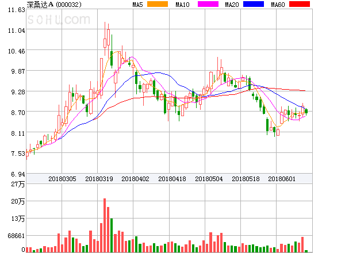The width and height of the screenshot is (345, 253).
Task: Click the 8.11 price axis label
Action: tap(18, 133)
